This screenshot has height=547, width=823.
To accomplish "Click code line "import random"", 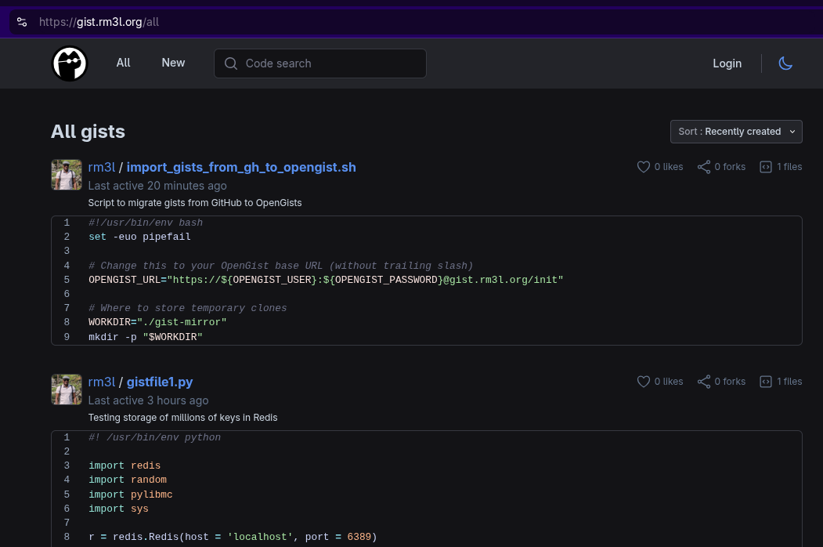I will 128,480.
